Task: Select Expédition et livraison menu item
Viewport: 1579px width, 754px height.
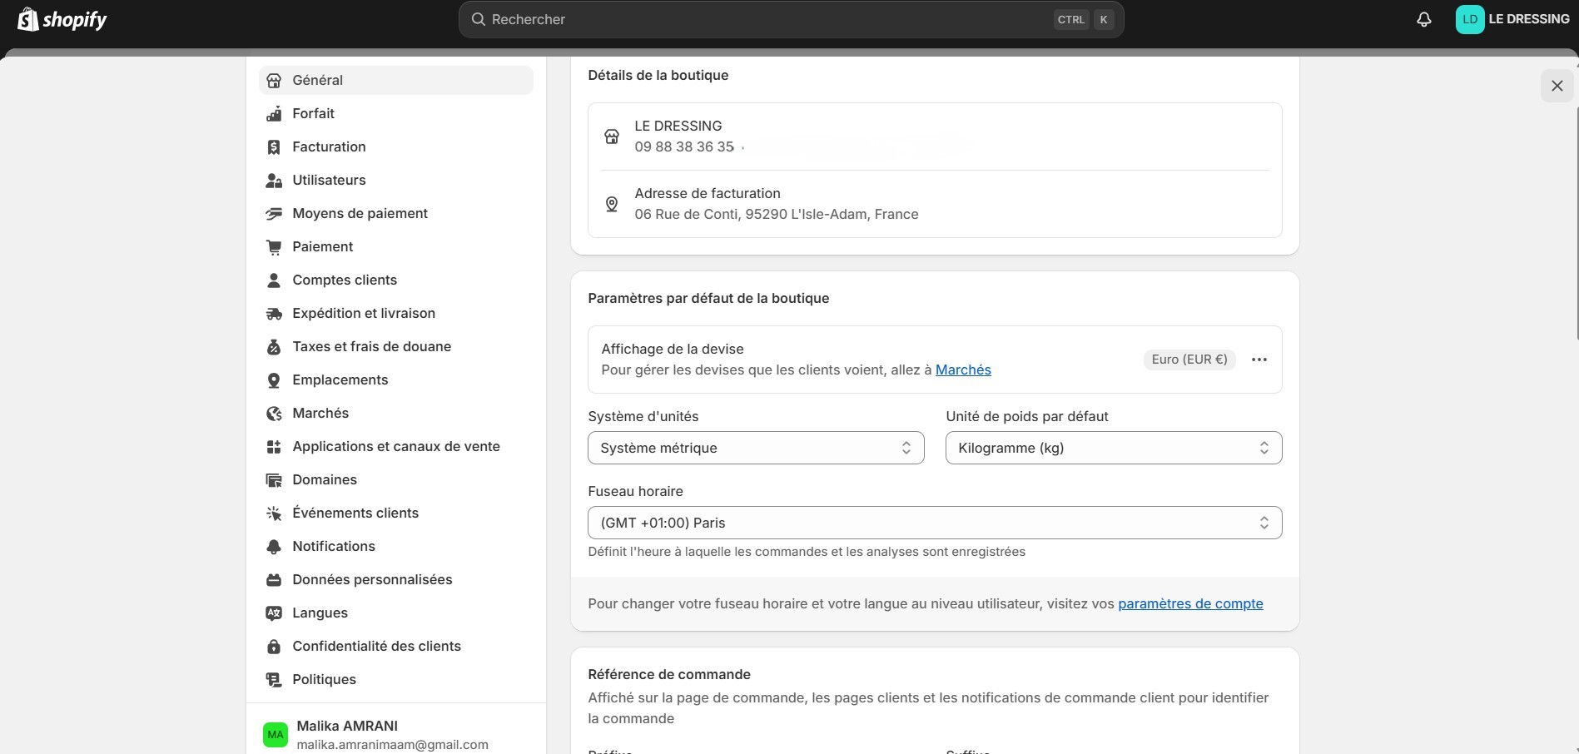Action: [396, 313]
